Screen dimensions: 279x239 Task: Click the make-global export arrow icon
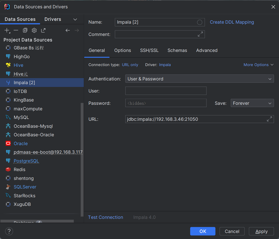43,30
